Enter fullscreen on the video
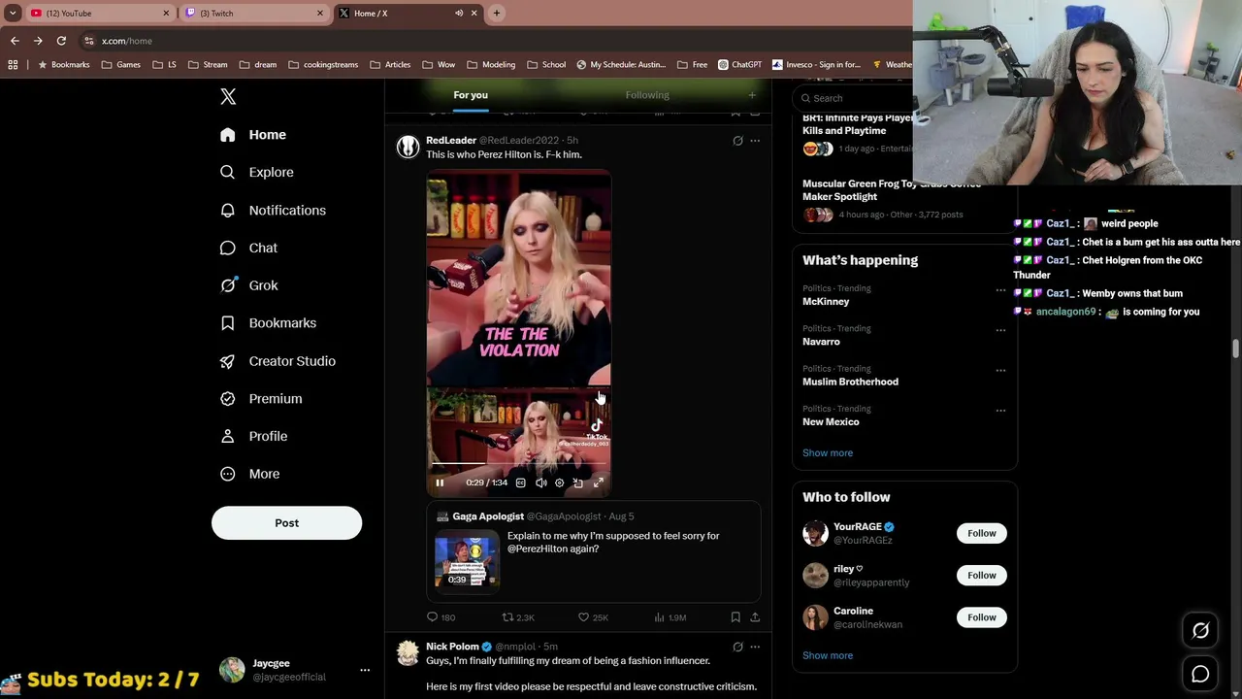This screenshot has height=699, width=1242. tap(599, 483)
